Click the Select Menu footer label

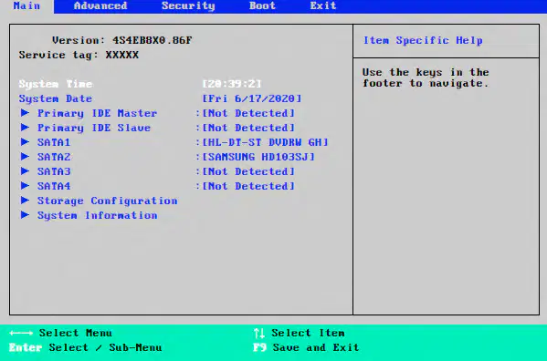coord(76,333)
